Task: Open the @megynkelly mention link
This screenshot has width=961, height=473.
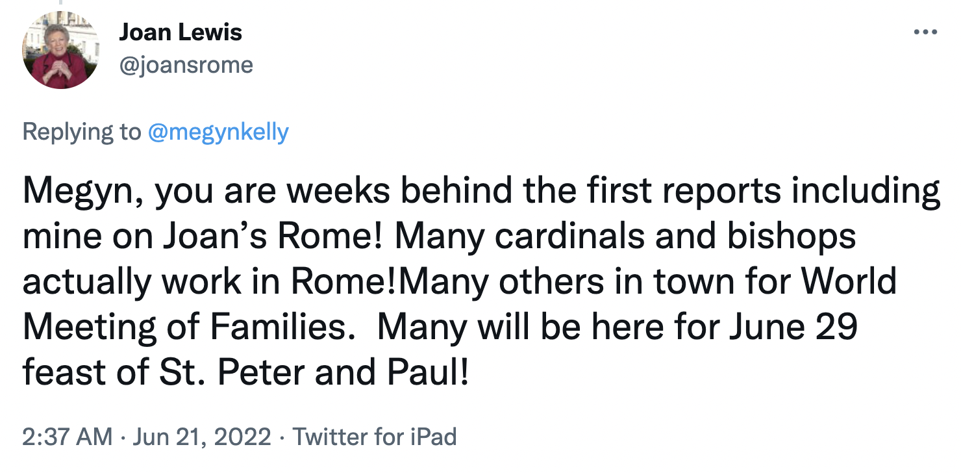Action: [x=218, y=132]
